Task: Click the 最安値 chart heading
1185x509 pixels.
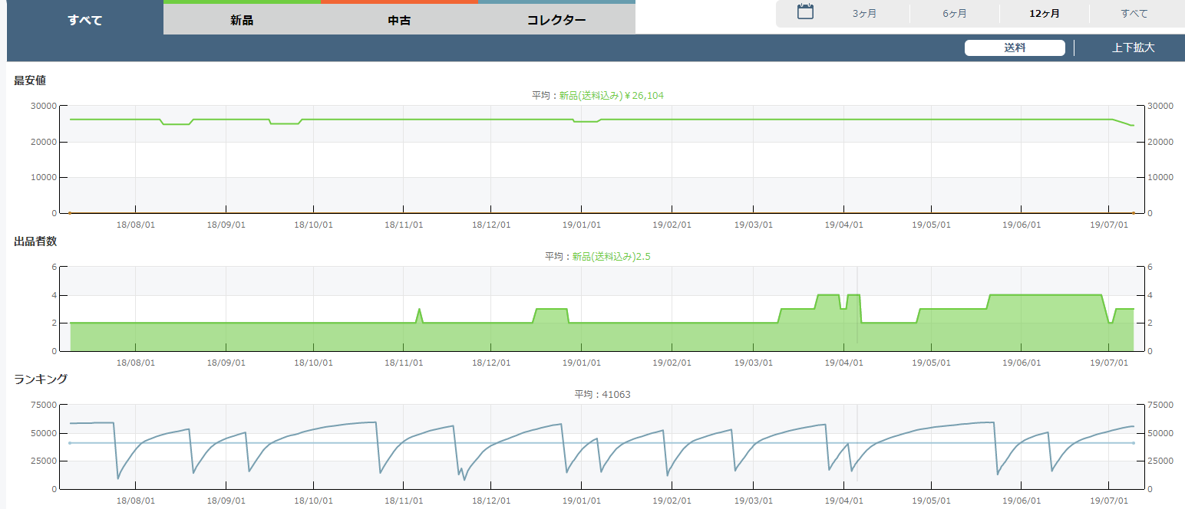Action: pos(30,80)
